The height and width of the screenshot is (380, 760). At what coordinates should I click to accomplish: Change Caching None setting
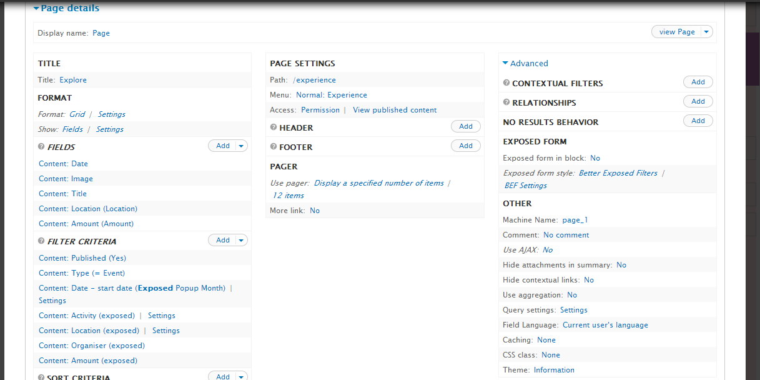[x=546, y=340]
